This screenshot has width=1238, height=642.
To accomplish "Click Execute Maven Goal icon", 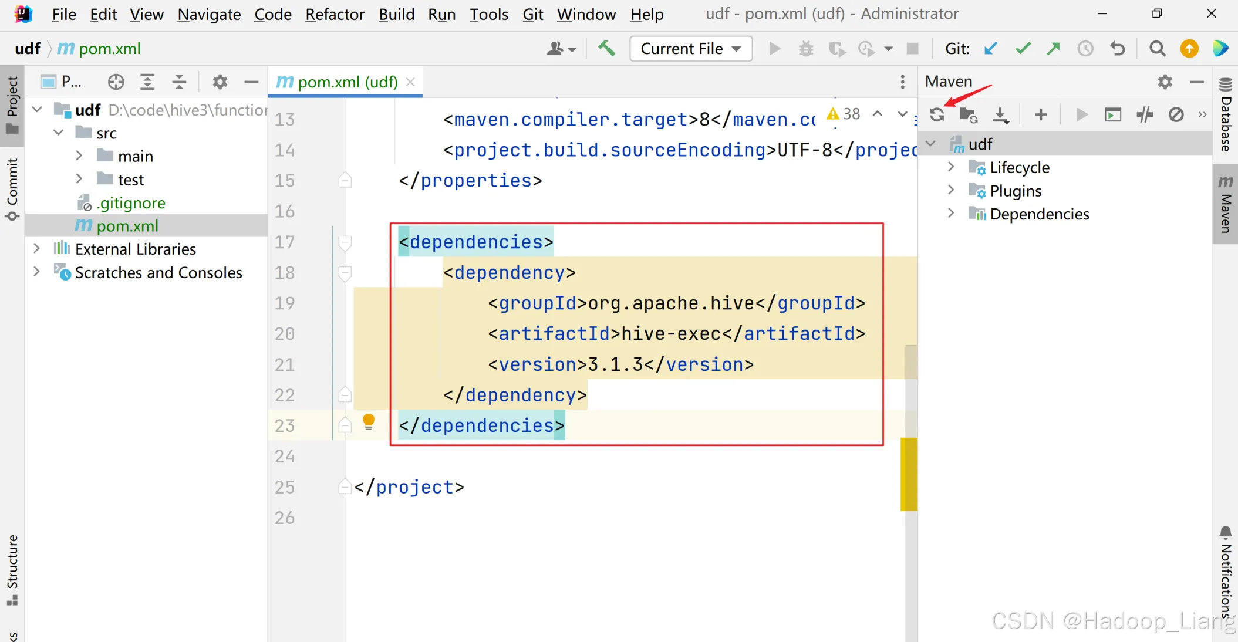I will [1112, 114].
